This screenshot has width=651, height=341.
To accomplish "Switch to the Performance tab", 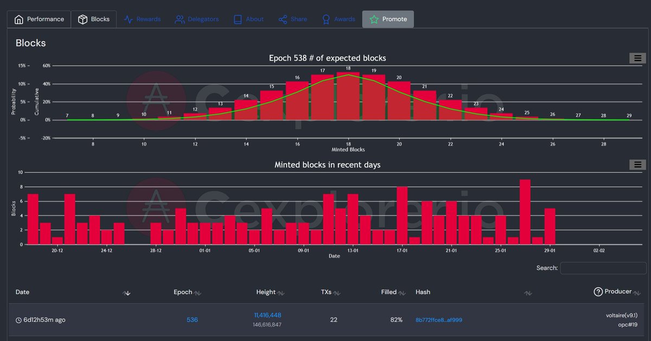I will pos(39,19).
